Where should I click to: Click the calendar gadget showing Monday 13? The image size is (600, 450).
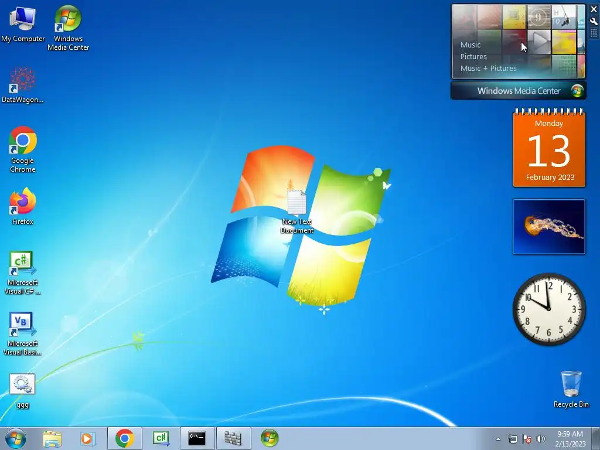[x=549, y=148]
